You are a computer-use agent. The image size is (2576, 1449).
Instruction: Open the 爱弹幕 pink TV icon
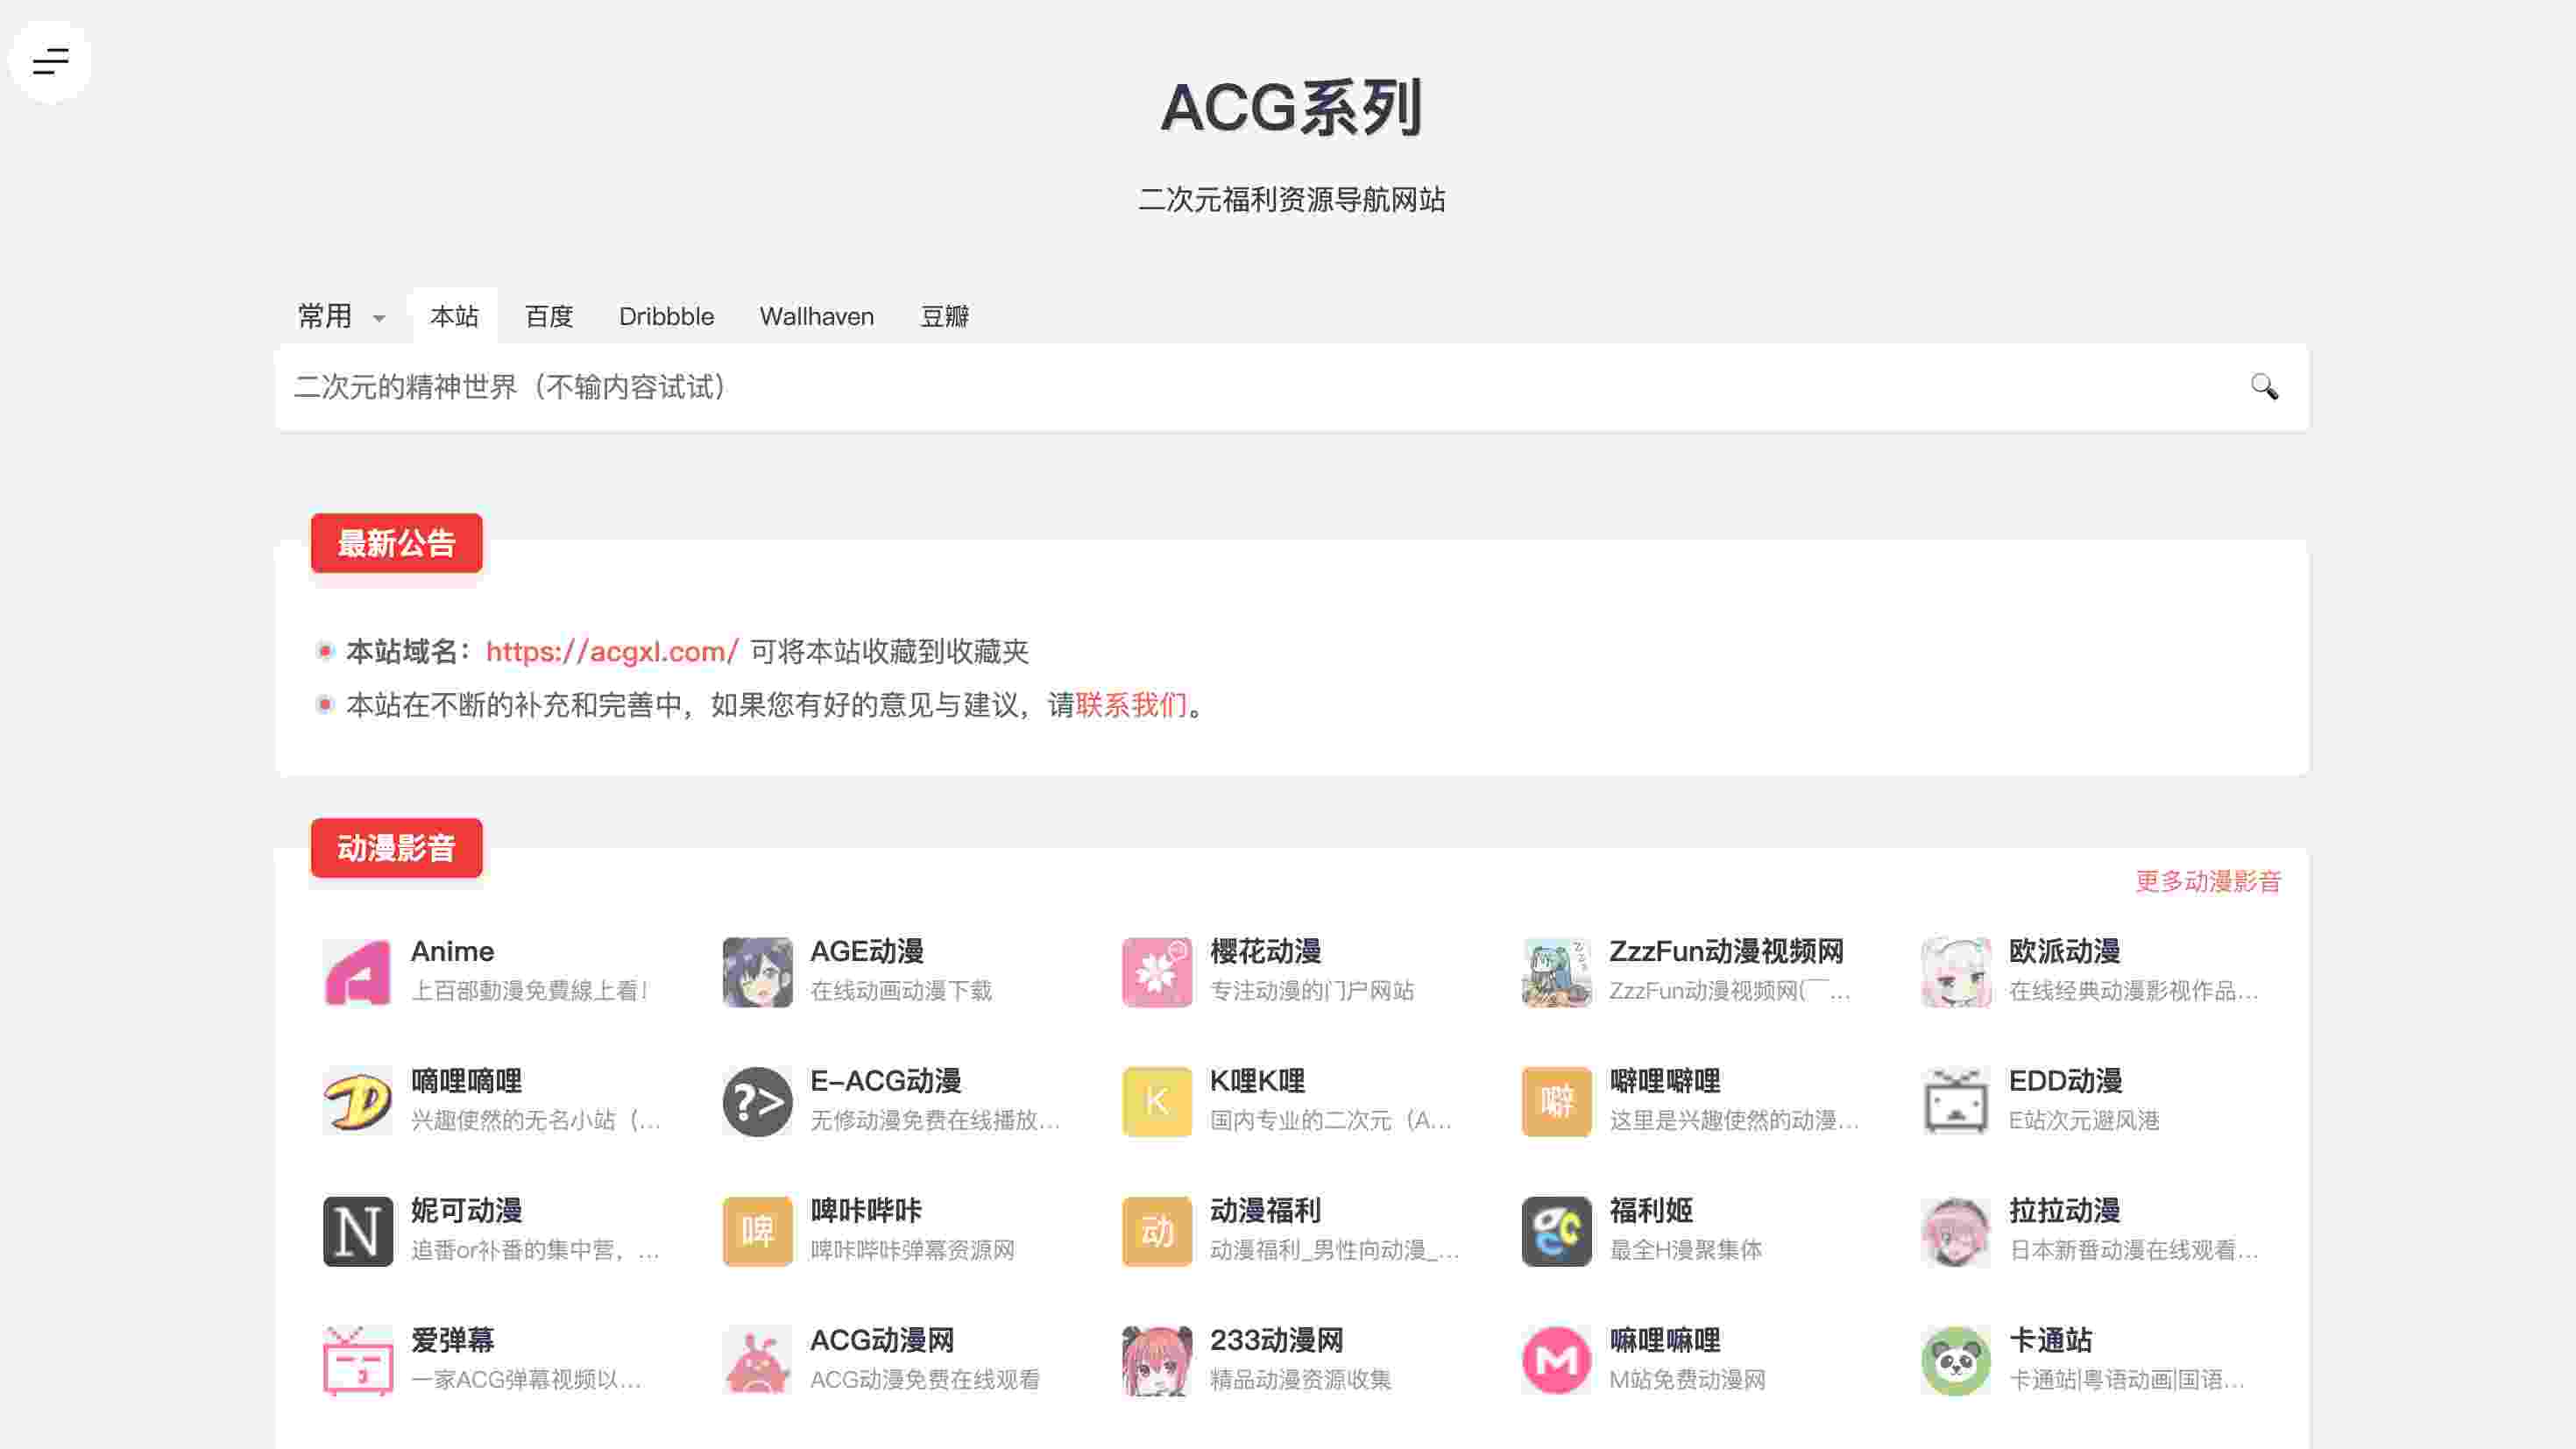(x=358, y=1360)
